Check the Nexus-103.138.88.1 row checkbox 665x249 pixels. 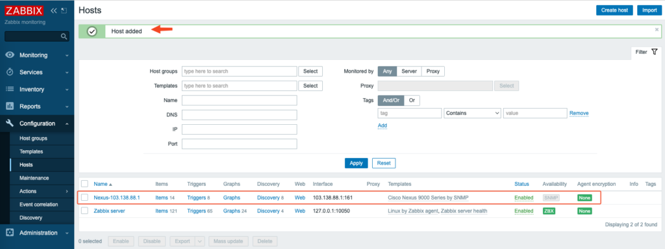pos(84,198)
